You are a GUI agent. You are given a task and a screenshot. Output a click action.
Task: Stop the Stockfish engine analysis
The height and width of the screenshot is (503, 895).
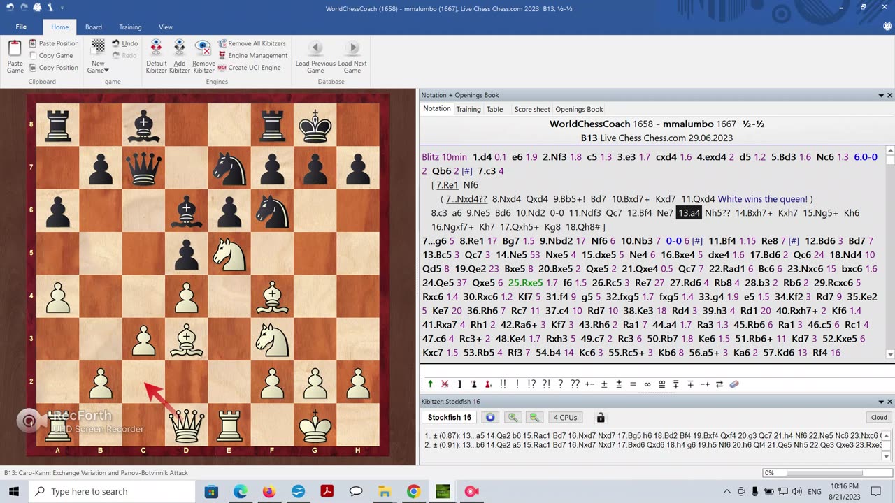pos(490,417)
